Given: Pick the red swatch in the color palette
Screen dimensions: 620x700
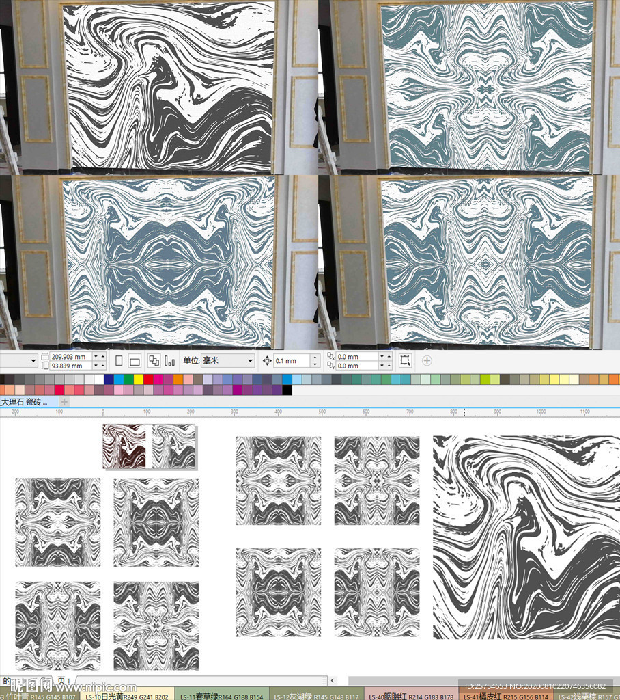Looking at the screenshot, I should (x=148, y=379).
